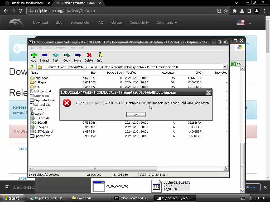Open the Chrome extensions puzzle icon
This screenshot has width=270, height=202.
point(234,11)
